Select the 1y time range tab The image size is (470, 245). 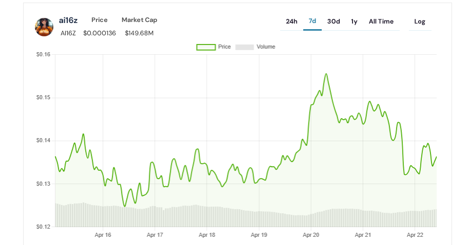354,21
